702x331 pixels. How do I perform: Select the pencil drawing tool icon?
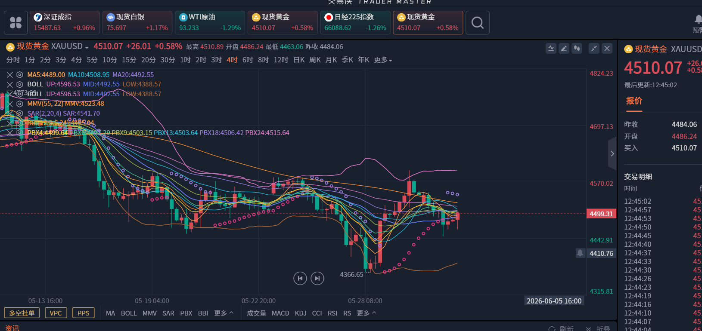(564, 48)
